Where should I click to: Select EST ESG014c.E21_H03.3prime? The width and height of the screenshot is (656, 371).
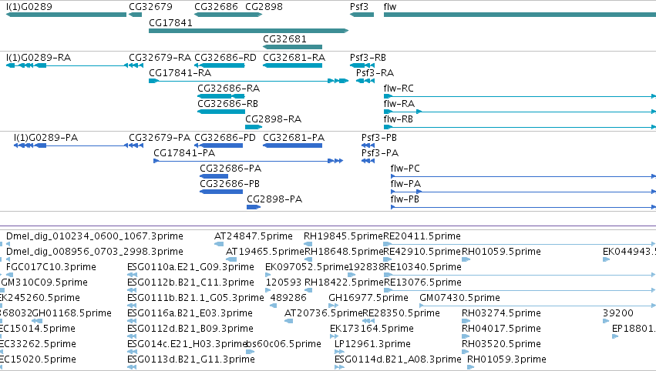click(x=133, y=352)
